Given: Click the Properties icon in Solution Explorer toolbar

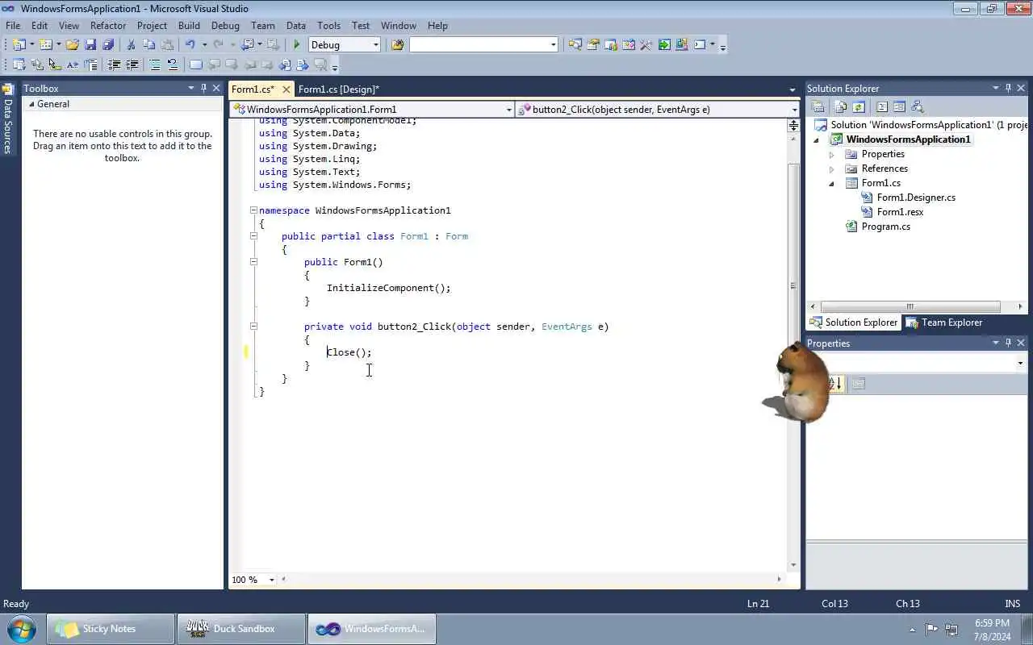Looking at the screenshot, I should (818, 106).
